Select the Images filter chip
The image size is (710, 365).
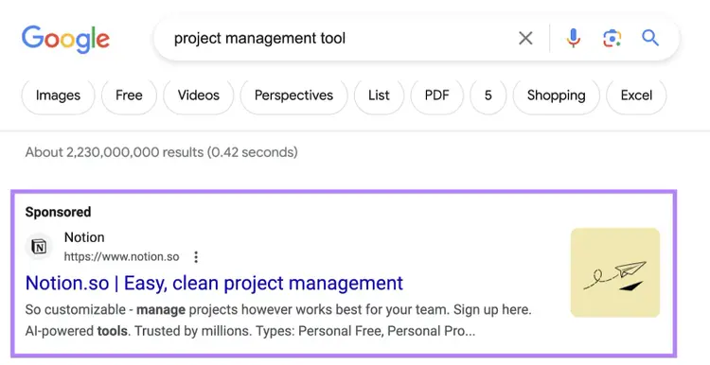pos(58,96)
